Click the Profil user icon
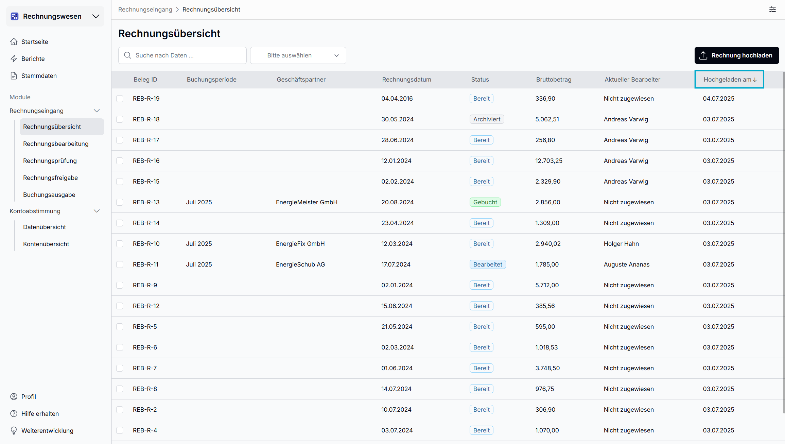This screenshot has width=785, height=444. click(14, 397)
